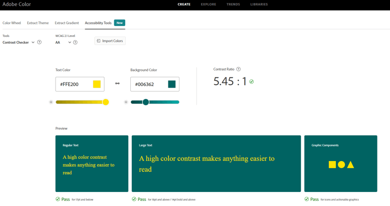Viewport: 390px width, 206px height.
Task: Open the yellow text color swatch
Action: pos(97,84)
